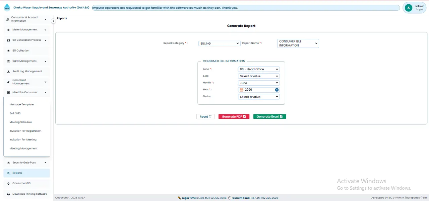
Task: Expand the Security Gate Pass menu arrow
Action: point(45,163)
